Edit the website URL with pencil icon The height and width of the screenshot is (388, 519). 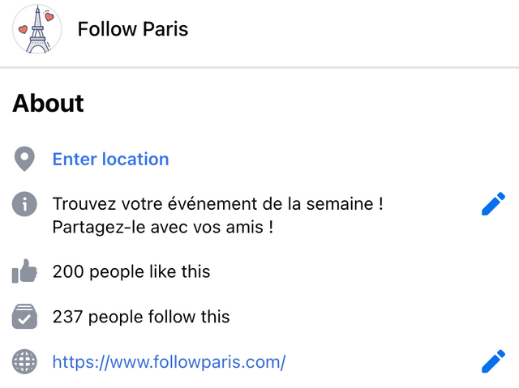(493, 361)
